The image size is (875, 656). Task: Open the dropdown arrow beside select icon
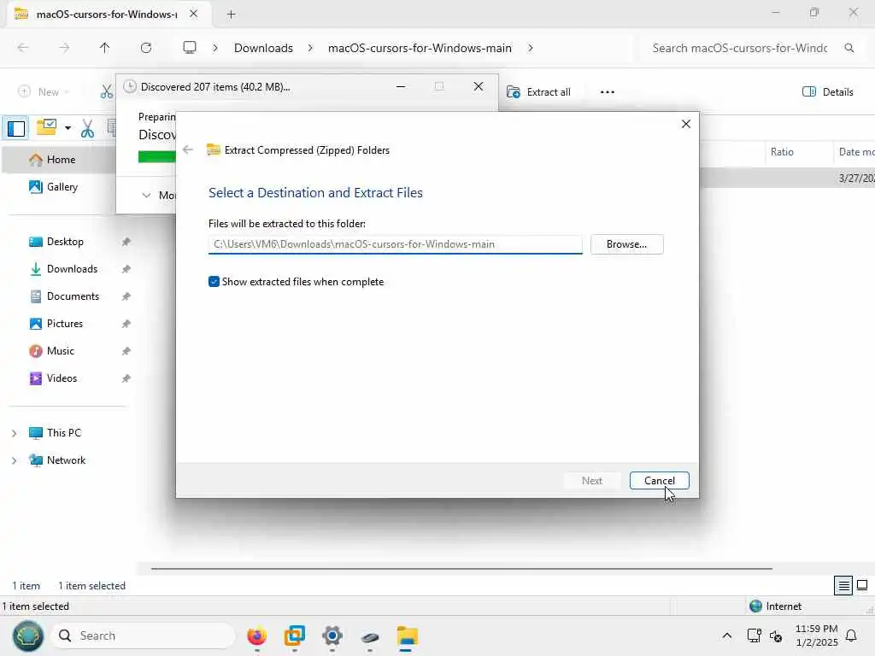click(68, 128)
